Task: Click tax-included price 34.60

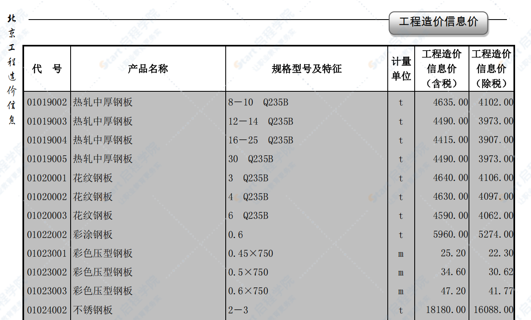Action: click(x=453, y=272)
